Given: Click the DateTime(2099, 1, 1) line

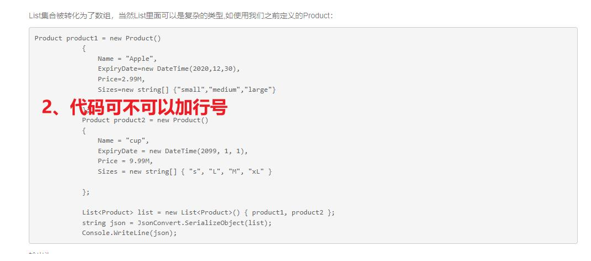Looking at the screenshot, I should [173, 151].
